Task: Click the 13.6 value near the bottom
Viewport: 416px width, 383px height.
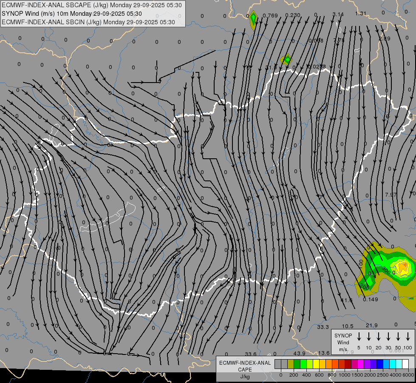Action: [324, 353]
